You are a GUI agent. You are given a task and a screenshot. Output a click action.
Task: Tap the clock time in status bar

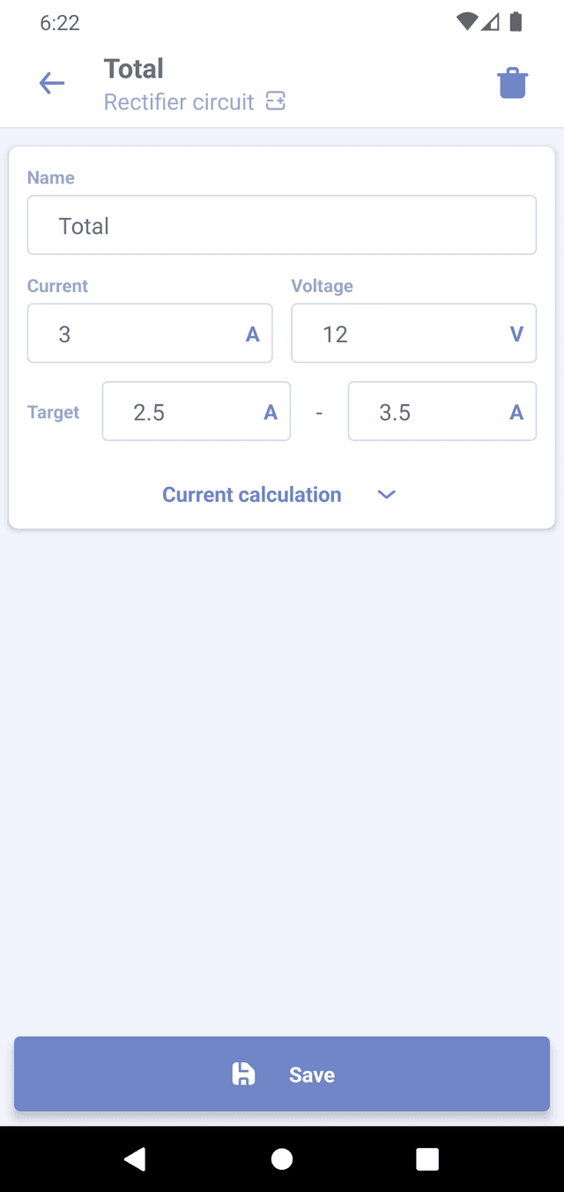point(60,23)
